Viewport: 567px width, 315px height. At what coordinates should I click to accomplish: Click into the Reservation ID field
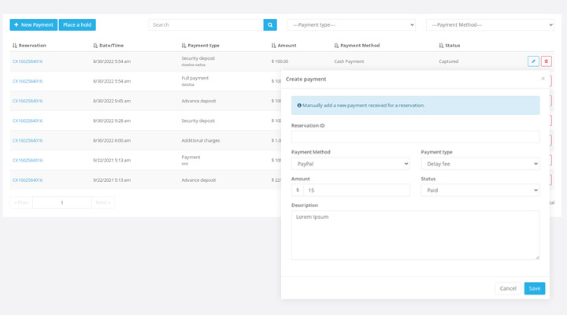(x=415, y=137)
